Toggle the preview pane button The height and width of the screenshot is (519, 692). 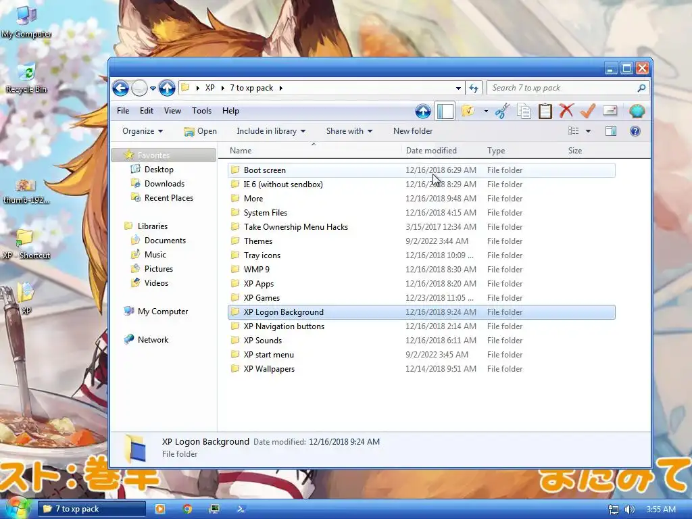tap(611, 131)
